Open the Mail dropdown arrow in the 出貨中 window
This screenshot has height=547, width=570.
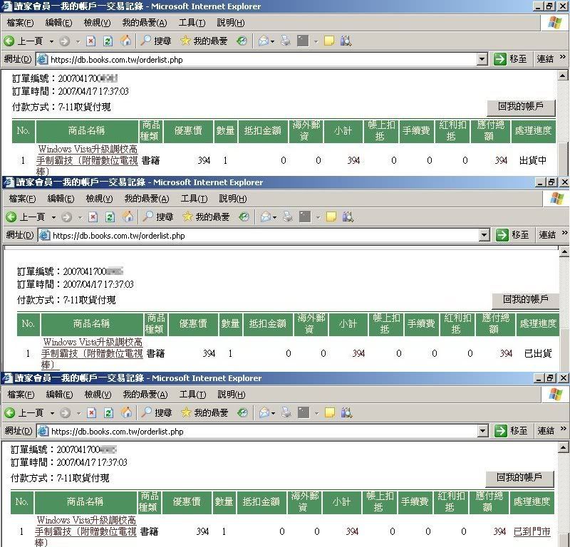(x=272, y=41)
